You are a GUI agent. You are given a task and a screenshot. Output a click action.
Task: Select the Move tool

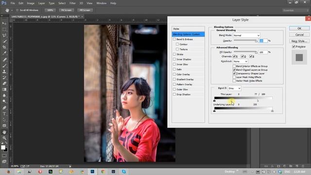pos(4,23)
